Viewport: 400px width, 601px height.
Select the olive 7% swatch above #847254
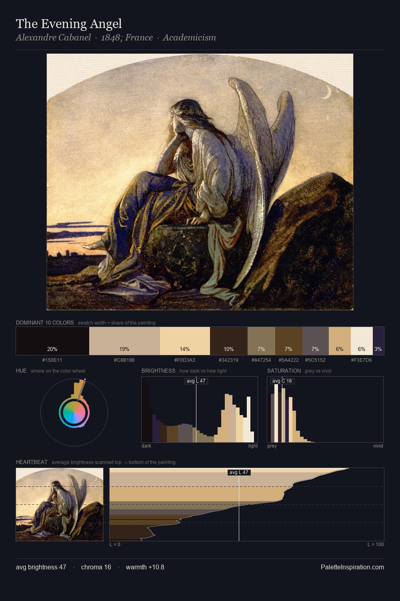tap(261, 341)
